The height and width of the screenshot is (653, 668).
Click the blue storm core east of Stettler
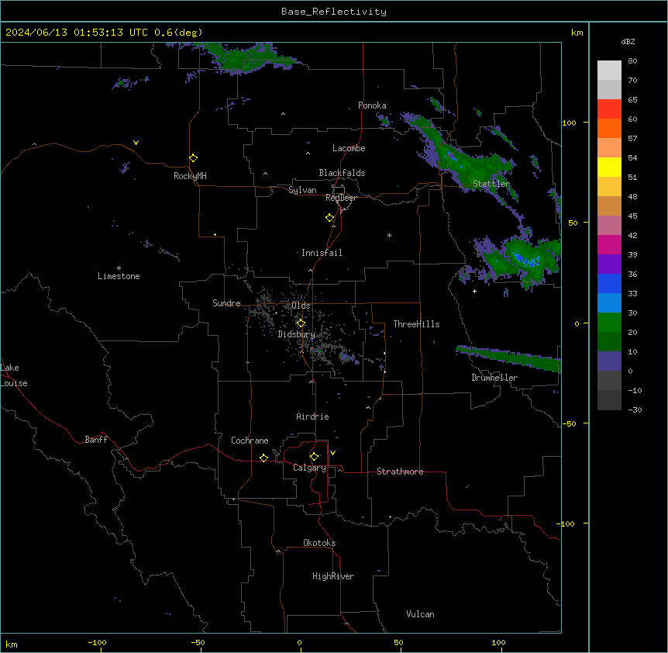pyautogui.click(x=526, y=259)
